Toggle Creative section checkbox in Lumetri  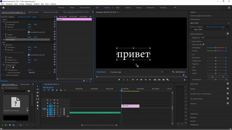click(x=228, y=83)
